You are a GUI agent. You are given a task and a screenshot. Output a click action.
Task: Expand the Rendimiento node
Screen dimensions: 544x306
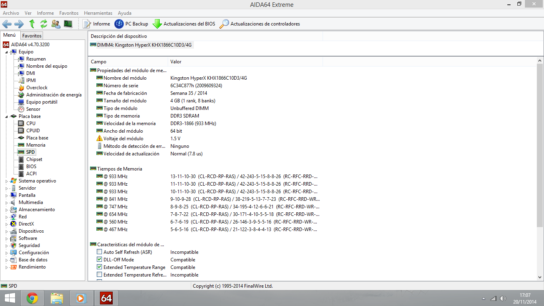7,267
